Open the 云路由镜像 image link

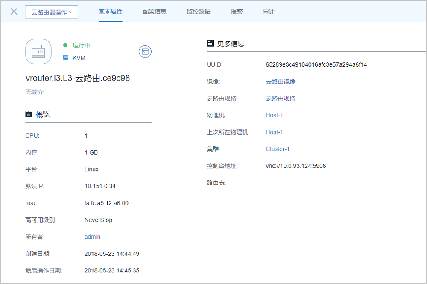[x=281, y=82]
